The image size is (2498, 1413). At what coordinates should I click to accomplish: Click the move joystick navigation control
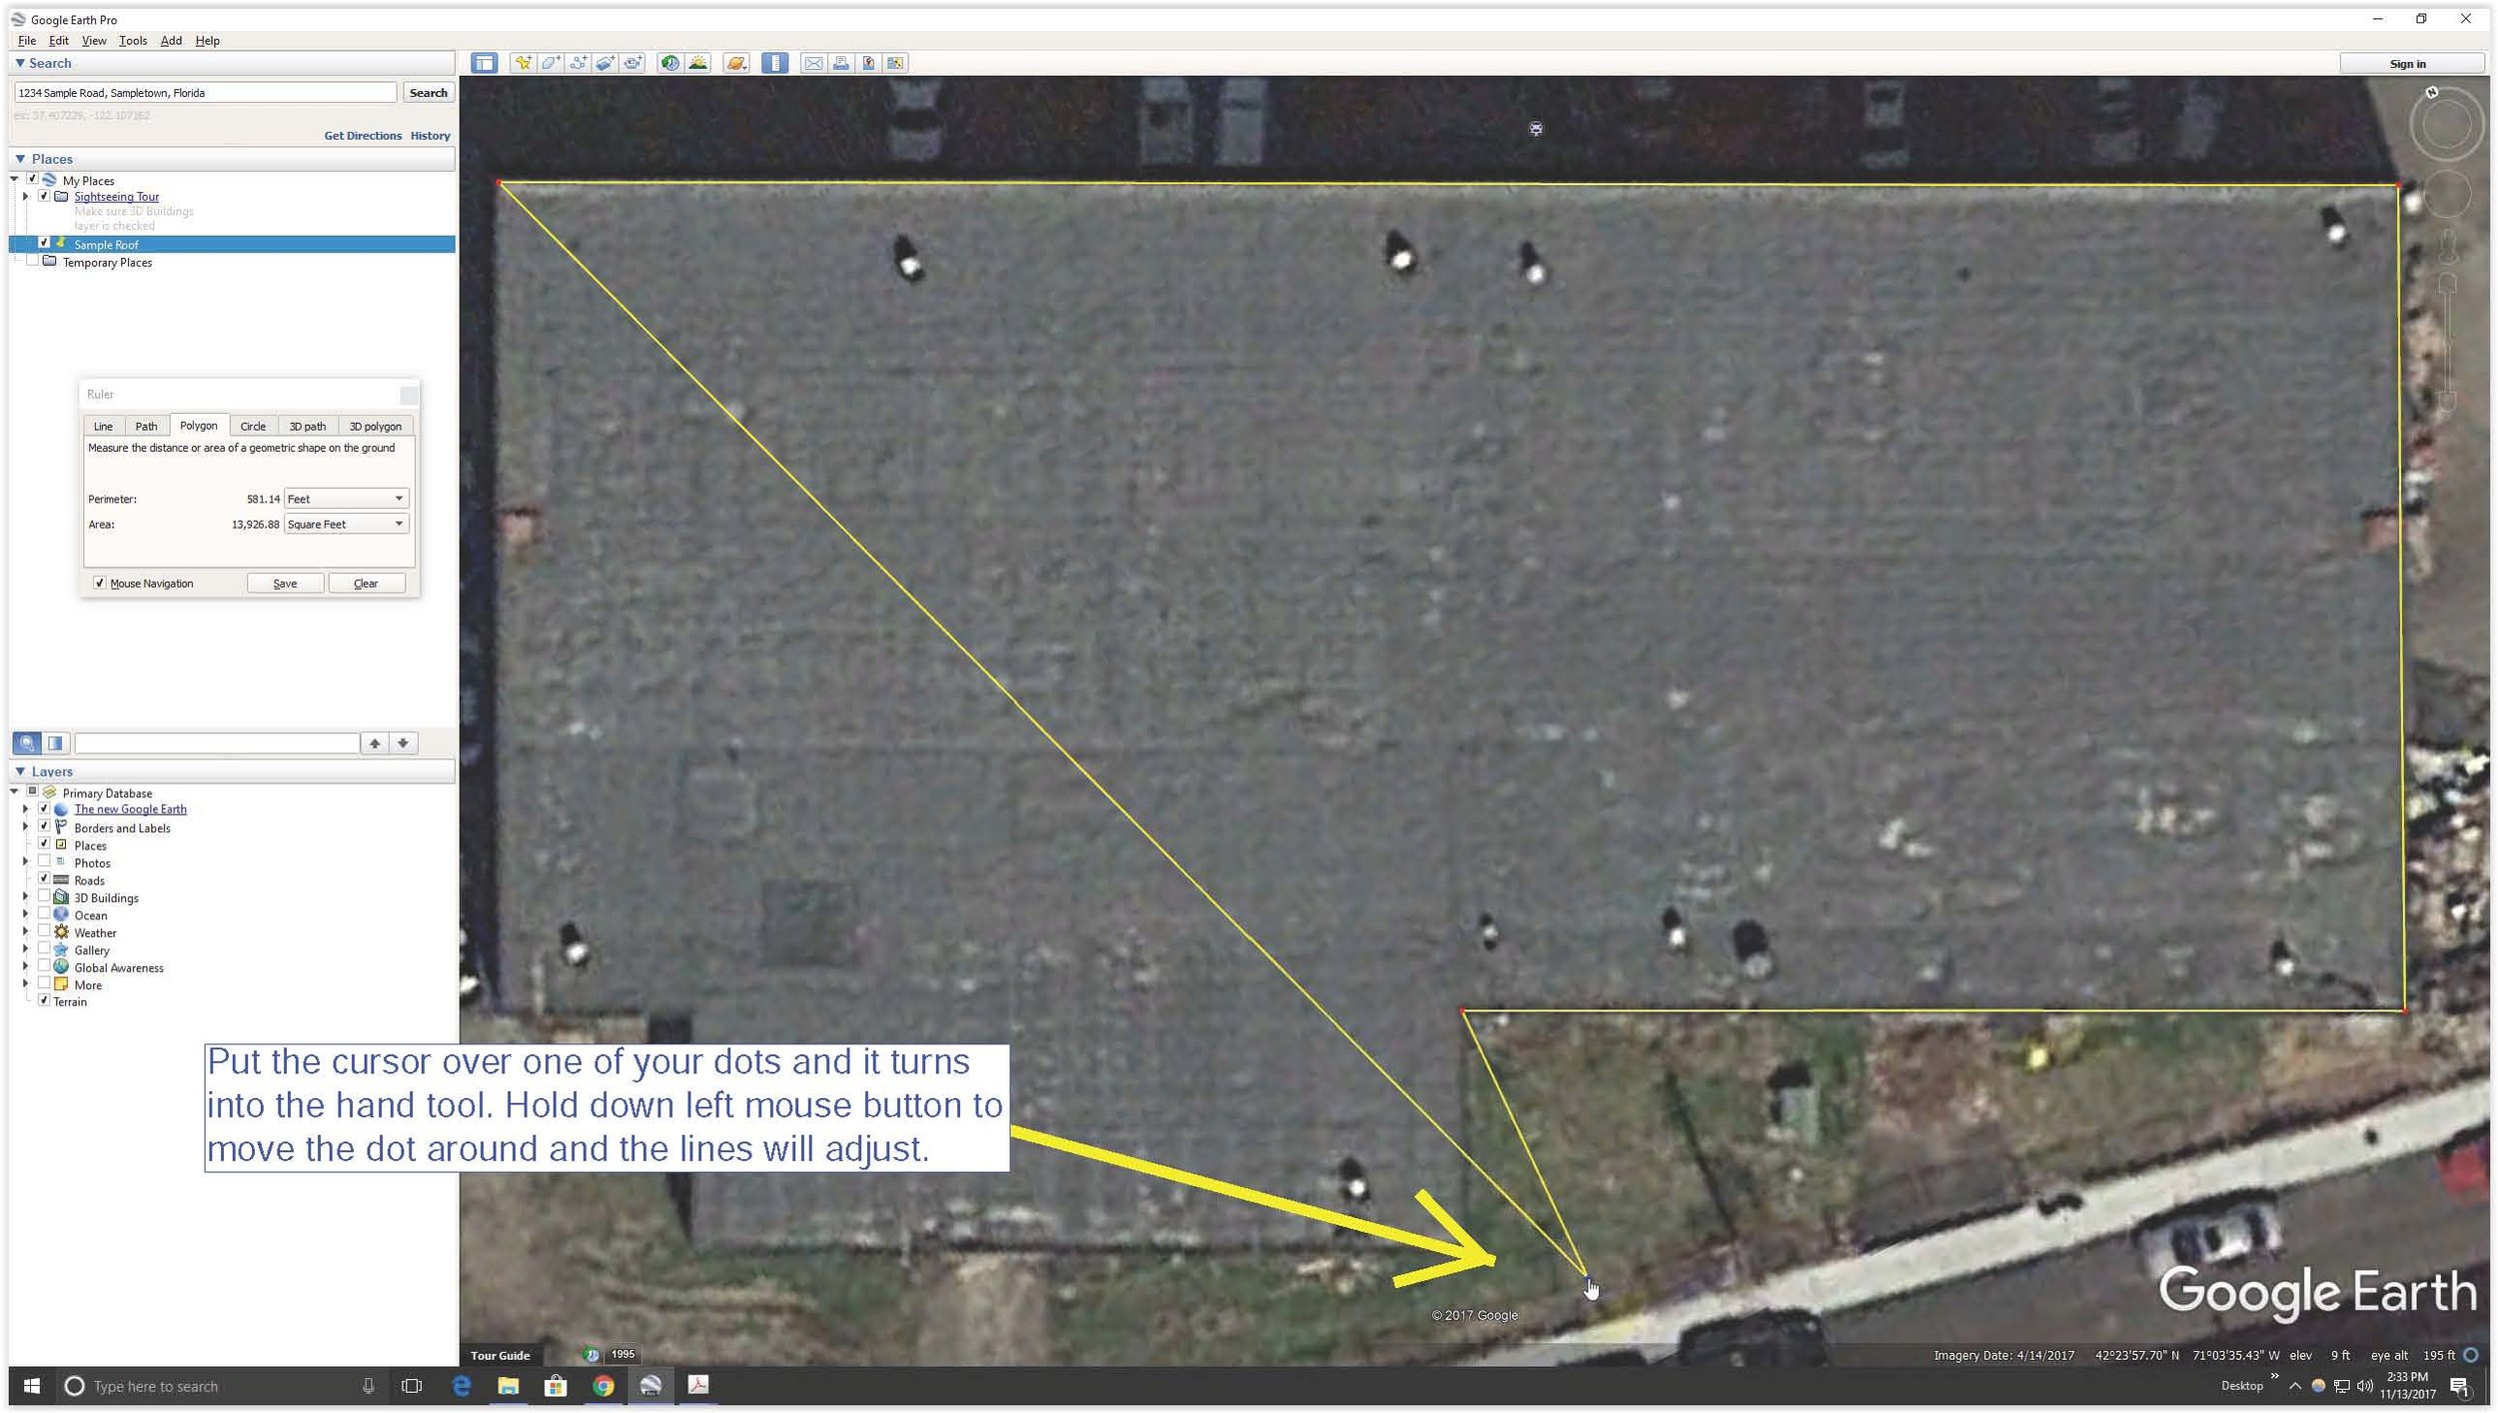click(2447, 194)
